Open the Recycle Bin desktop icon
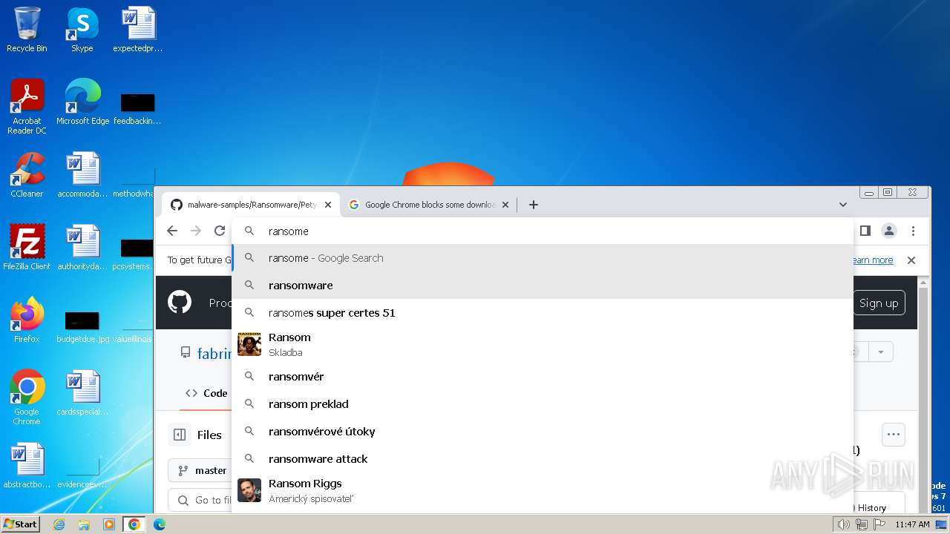The width and height of the screenshot is (950, 534). [27, 30]
